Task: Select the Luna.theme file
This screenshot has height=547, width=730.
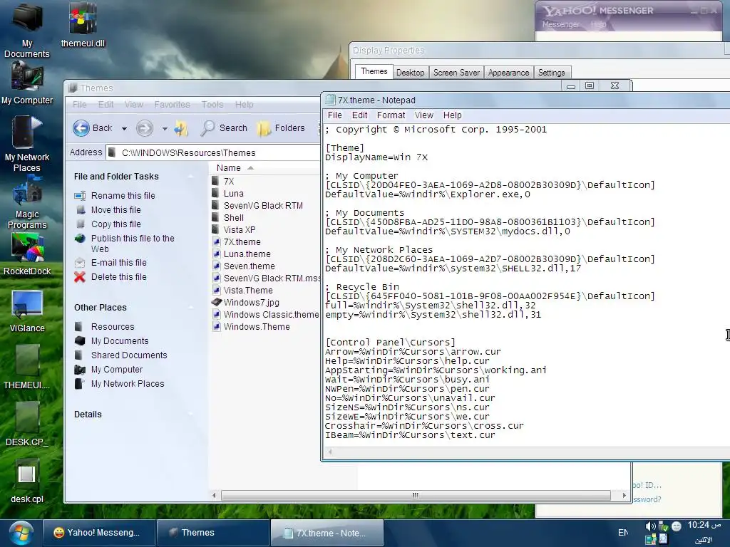Action: pos(247,254)
